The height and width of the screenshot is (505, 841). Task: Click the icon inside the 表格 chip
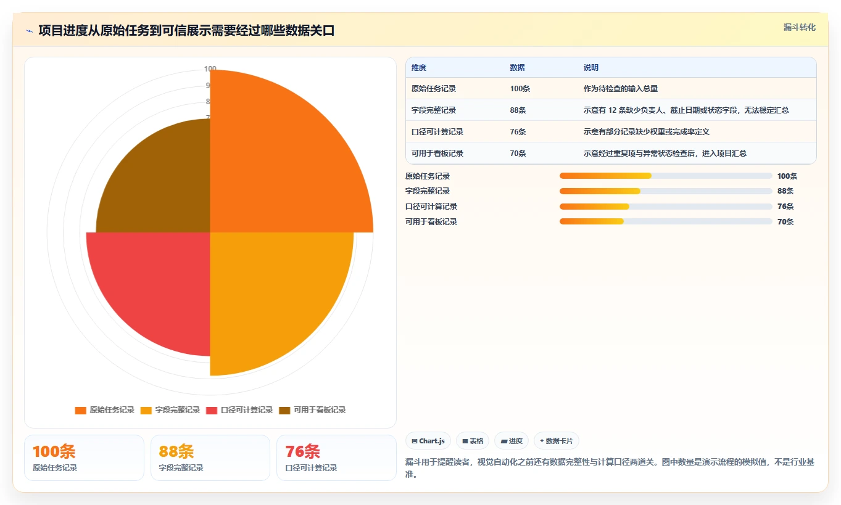coord(465,441)
